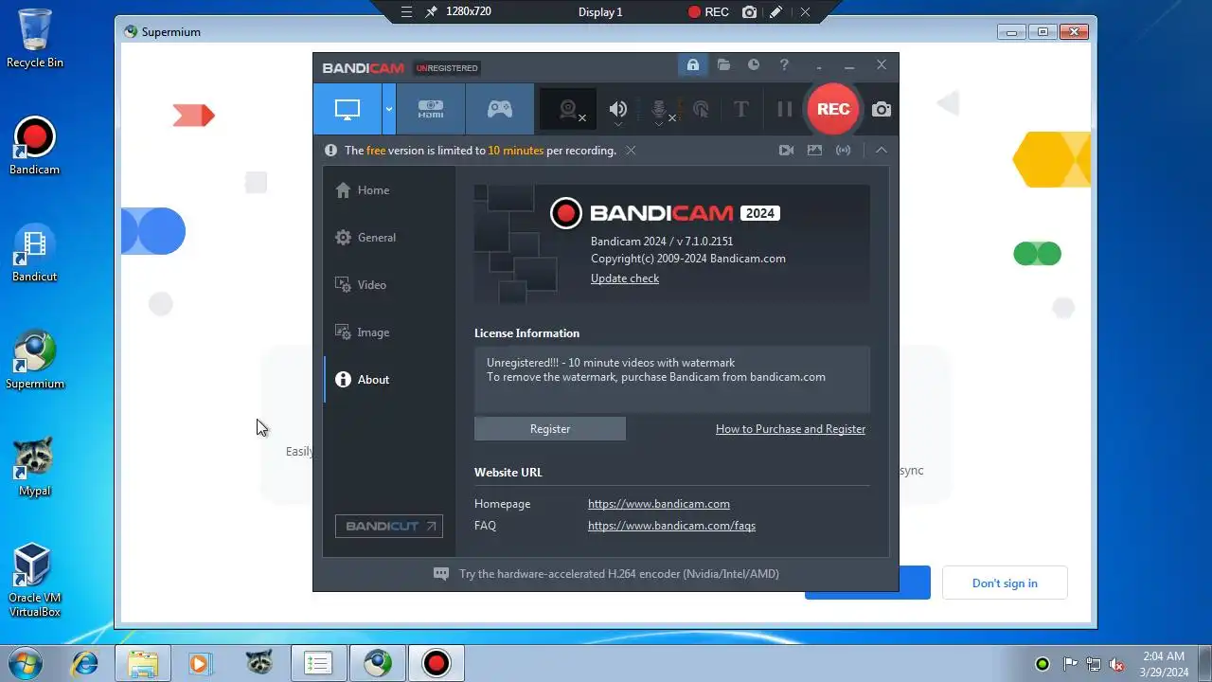
Task: Click the broadcast signal icon
Action: click(x=843, y=151)
